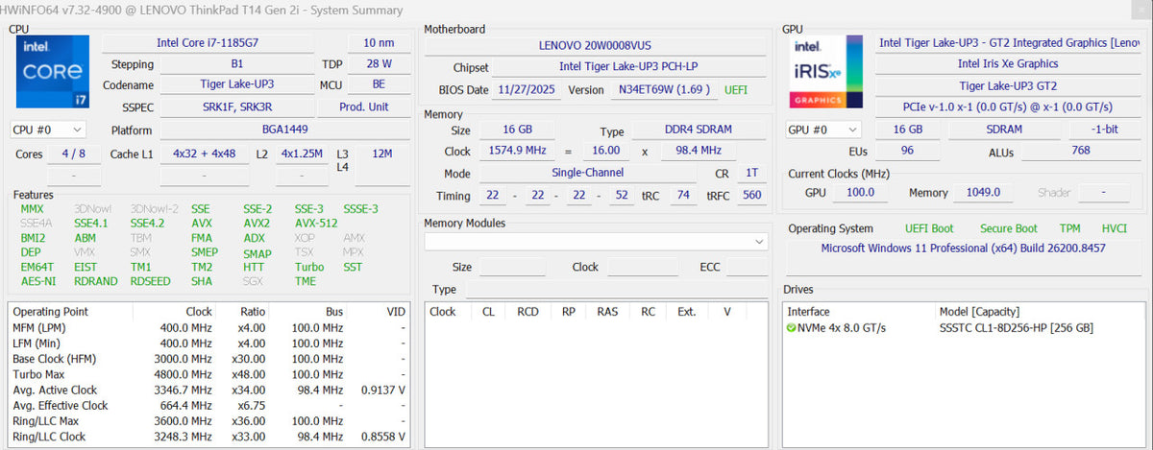Click the DDR4 SDRAM memory type field

[699, 131]
